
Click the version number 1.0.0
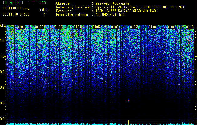(43, 3)
